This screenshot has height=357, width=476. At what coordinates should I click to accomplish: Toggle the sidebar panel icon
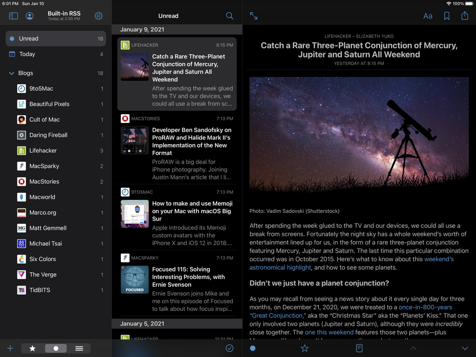pyautogui.click(x=13, y=16)
